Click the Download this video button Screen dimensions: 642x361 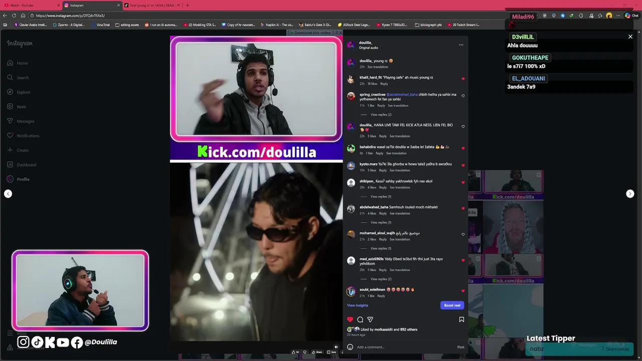312,33
